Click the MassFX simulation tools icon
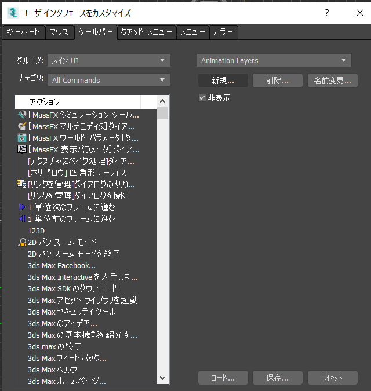 [x=22, y=115]
